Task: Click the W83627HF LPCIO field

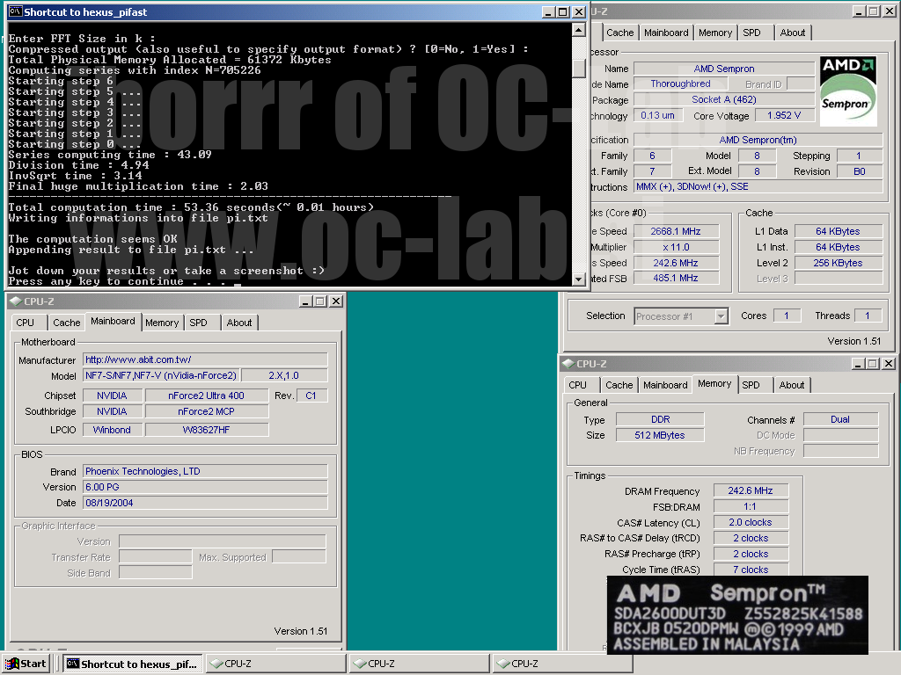Action: coord(206,430)
